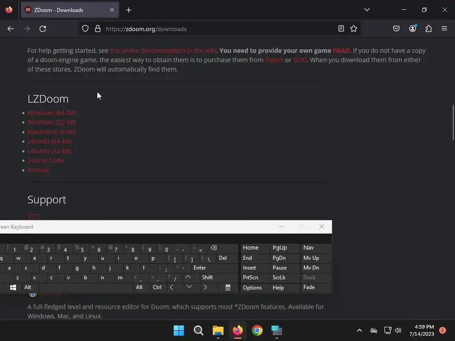Toggle reader view in the address bar
Viewport: 455px width, 341px height.
point(341,28)
